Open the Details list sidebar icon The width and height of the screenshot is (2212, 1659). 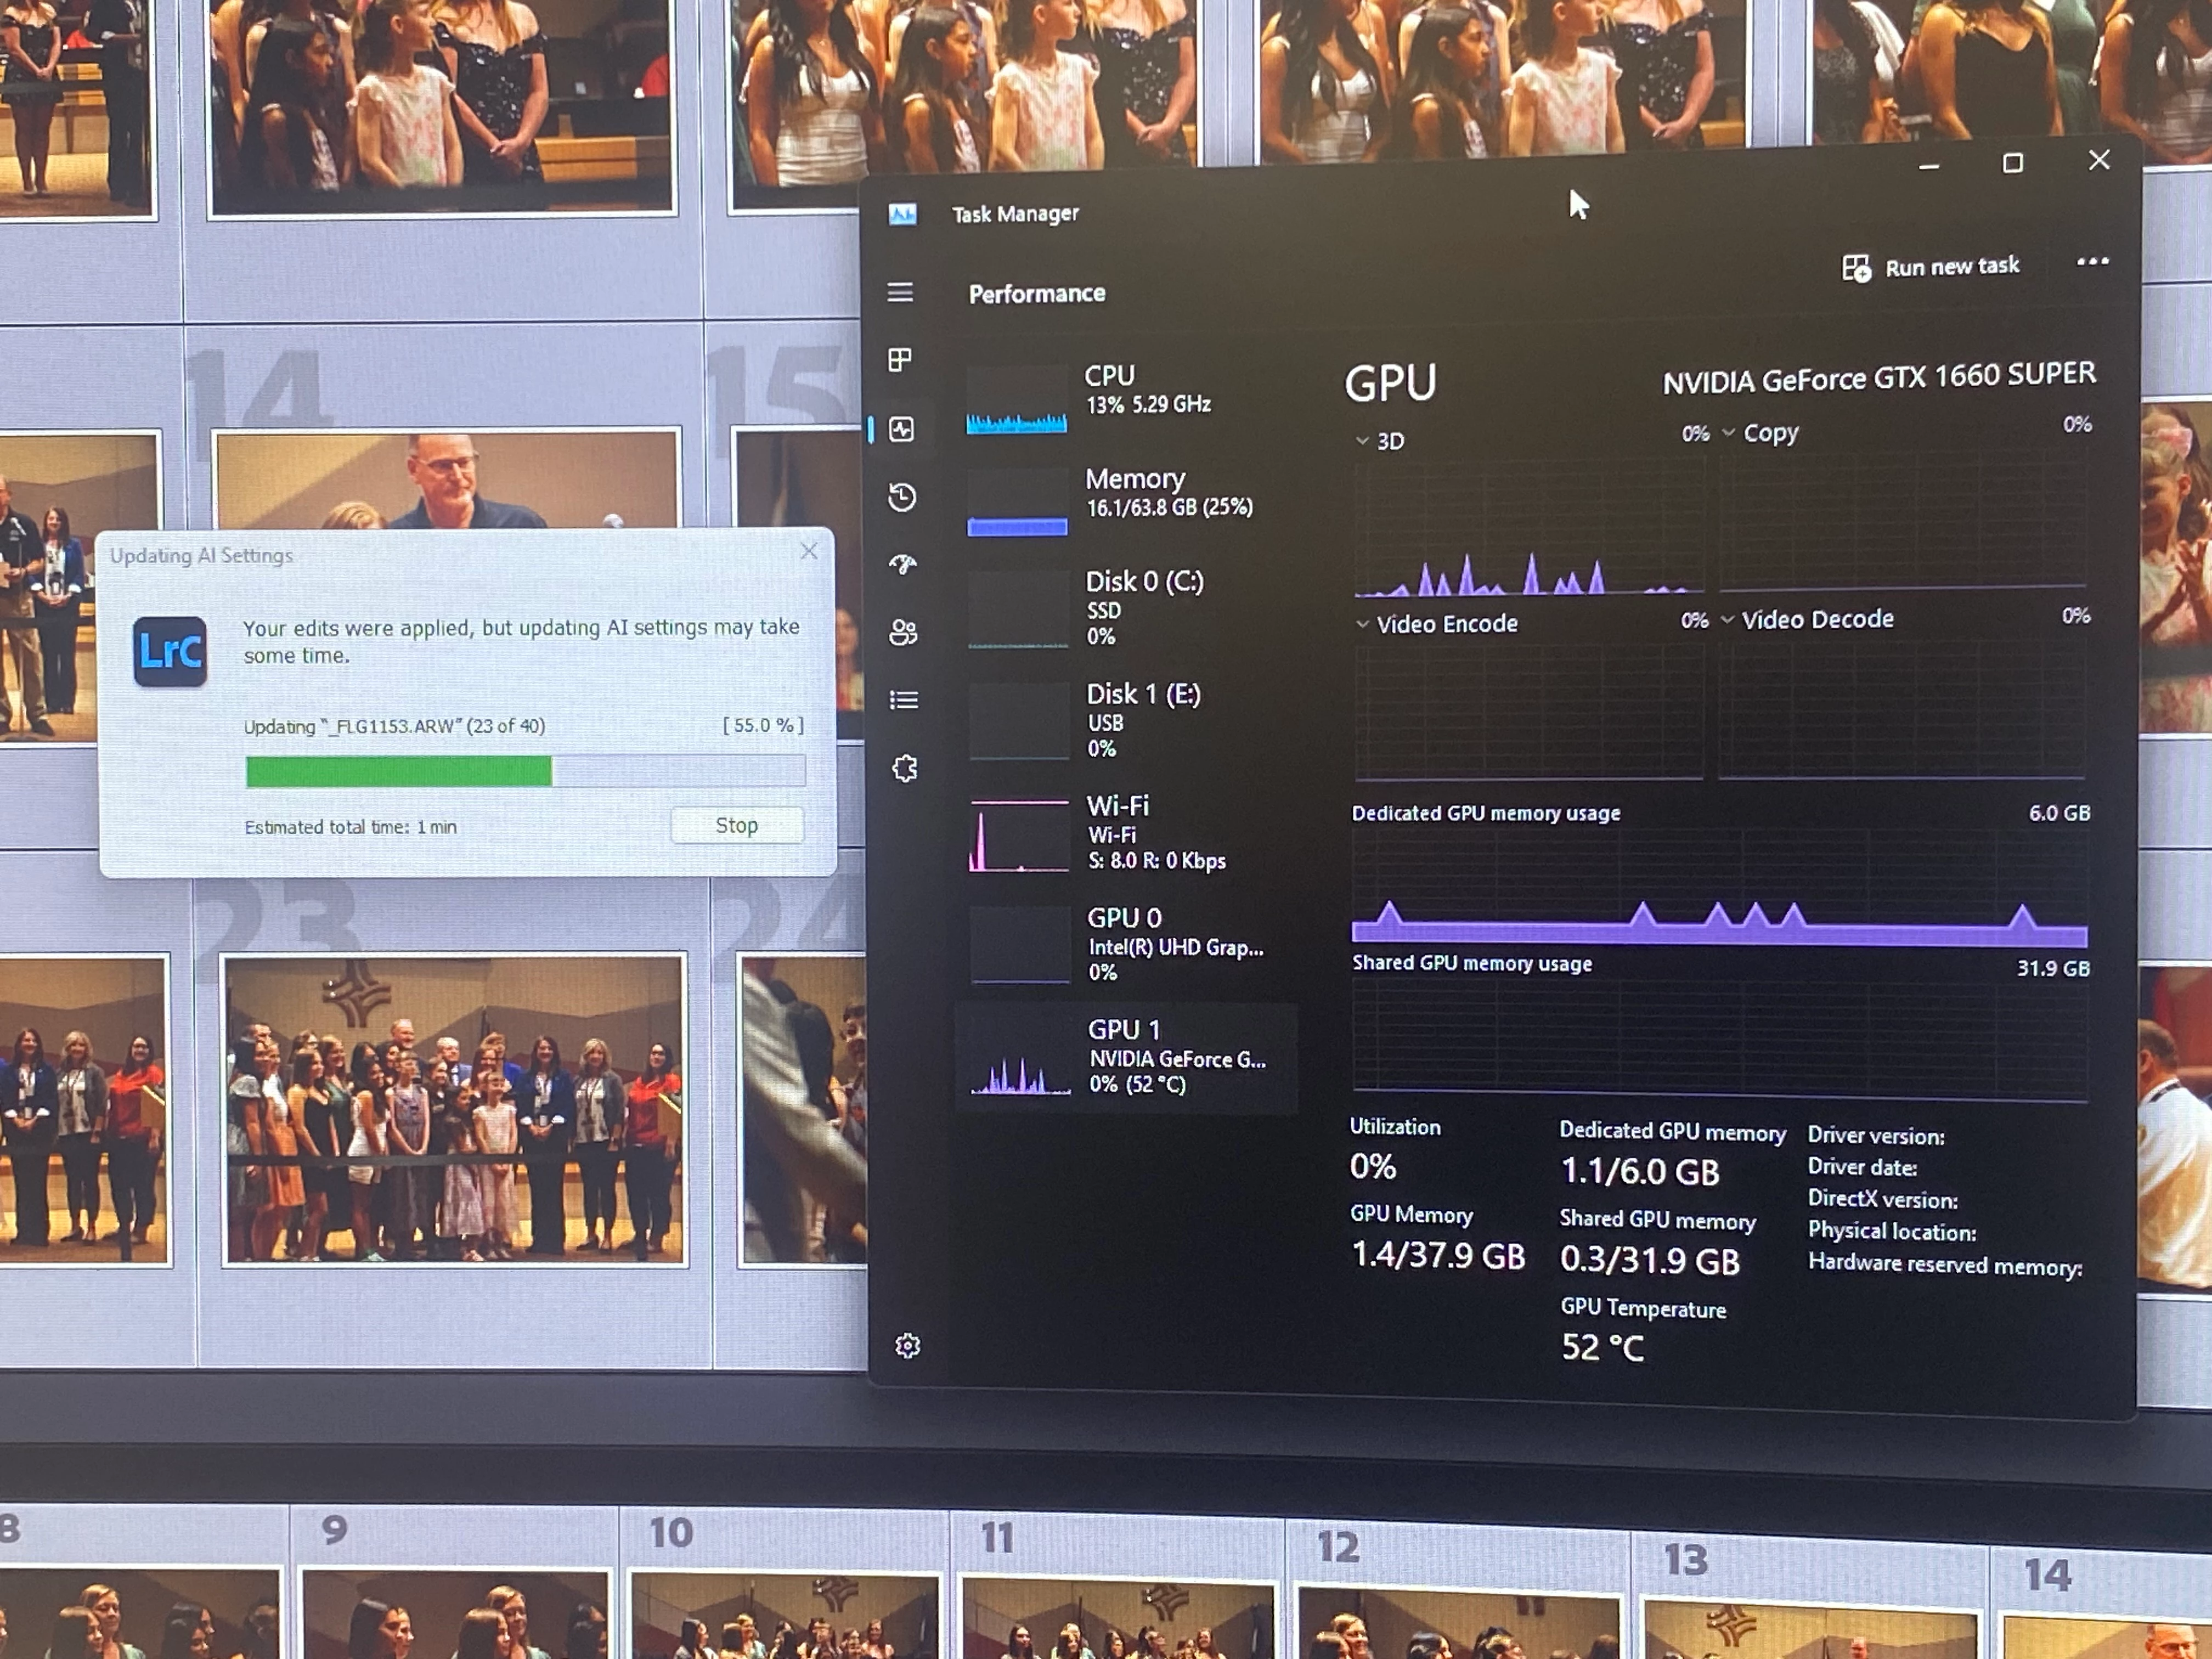[x=904, y=700]
